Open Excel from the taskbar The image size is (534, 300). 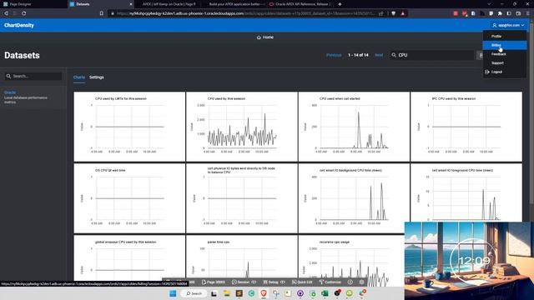pyautogui.click(x=325, y=293)
